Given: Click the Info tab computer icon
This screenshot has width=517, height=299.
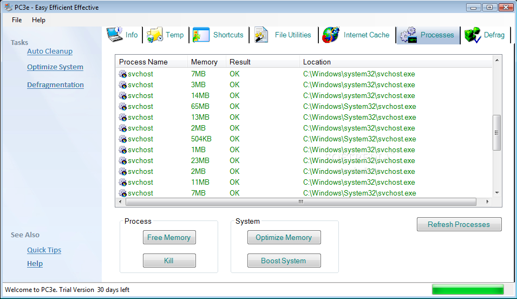Looking at the screenshot, I should [x=114, y=34].
